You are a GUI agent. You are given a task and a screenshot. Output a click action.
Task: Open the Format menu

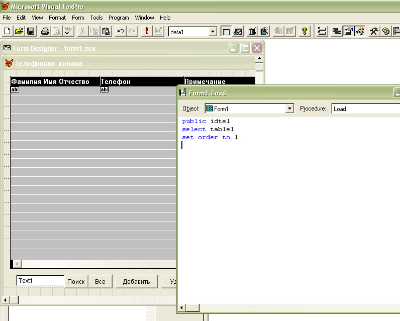(57, 18)
